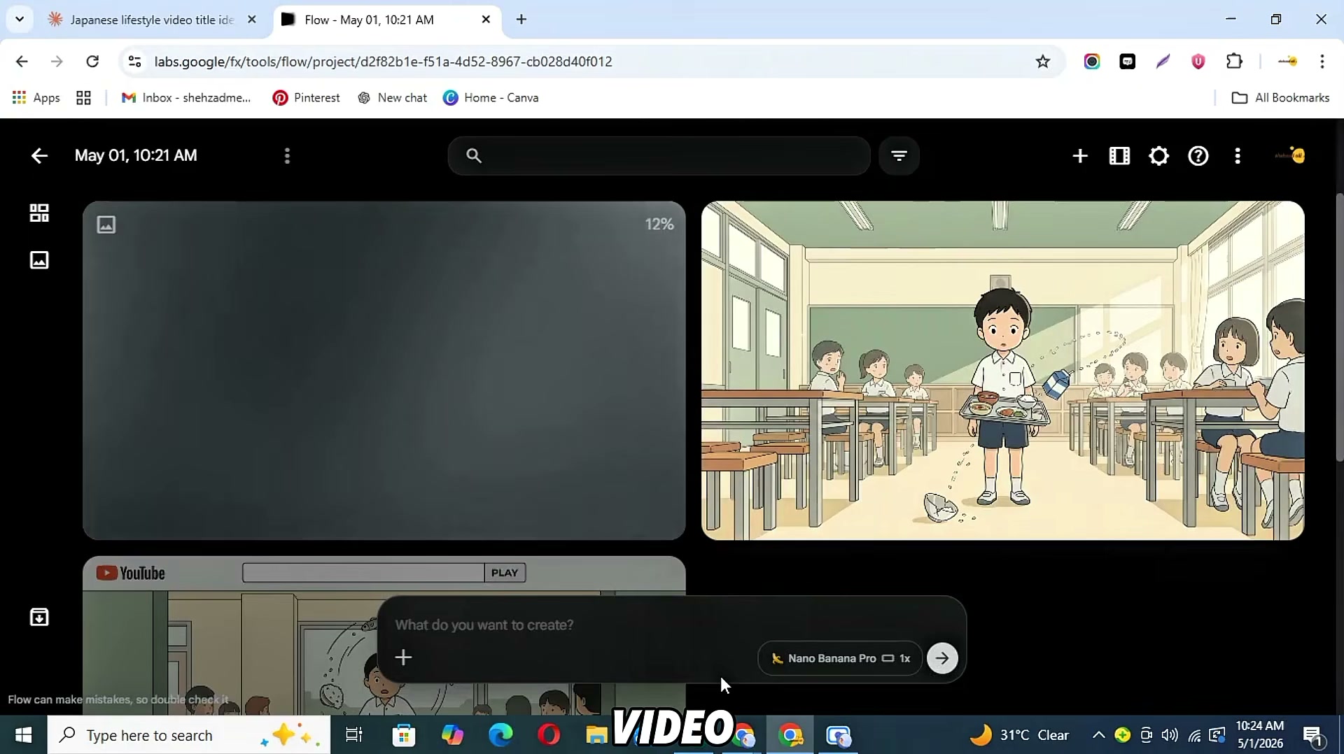1344x754 pixels.
Task: Open the Nano Banana Pro model selector
Action: (x=839, y=658)
